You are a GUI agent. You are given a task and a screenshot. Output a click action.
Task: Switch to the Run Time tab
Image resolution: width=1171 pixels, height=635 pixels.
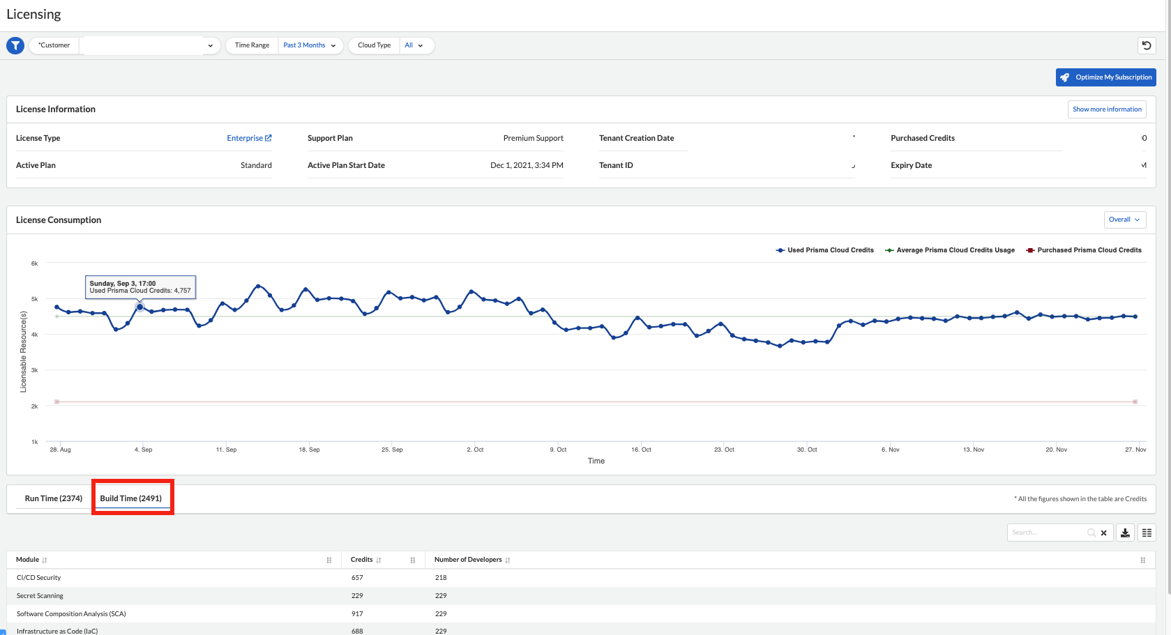pyautogui.click(x=52, y=498)
